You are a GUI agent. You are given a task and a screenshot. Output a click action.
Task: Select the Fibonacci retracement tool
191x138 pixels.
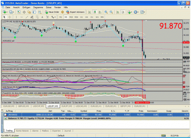[x=37, y=17]
